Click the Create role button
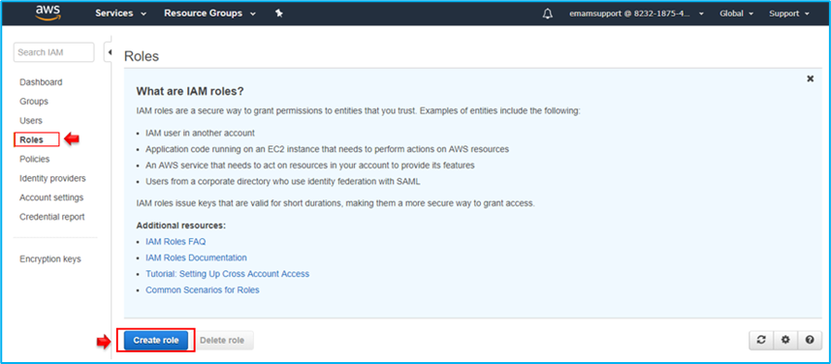Image resolution: width=831 pixels, height=364 pixels. point(156,340)
